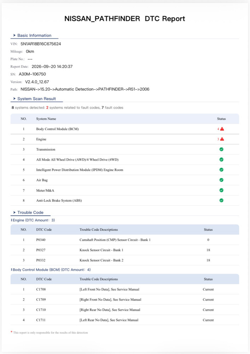Click green check icon for Anti-Lock Brake System
Screen dimensions: 250x354
[x=221, y=200]
